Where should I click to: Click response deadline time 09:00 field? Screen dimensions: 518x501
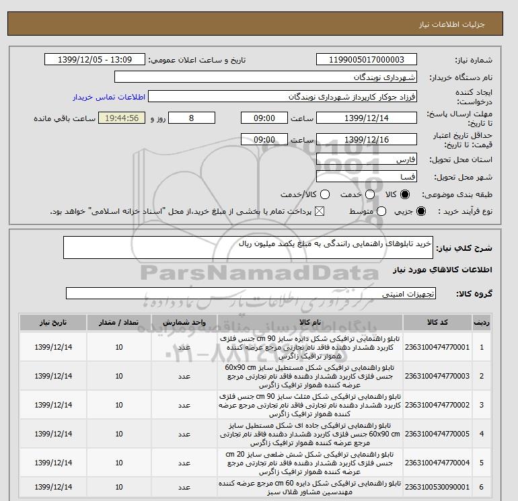[x=264, y=118]
